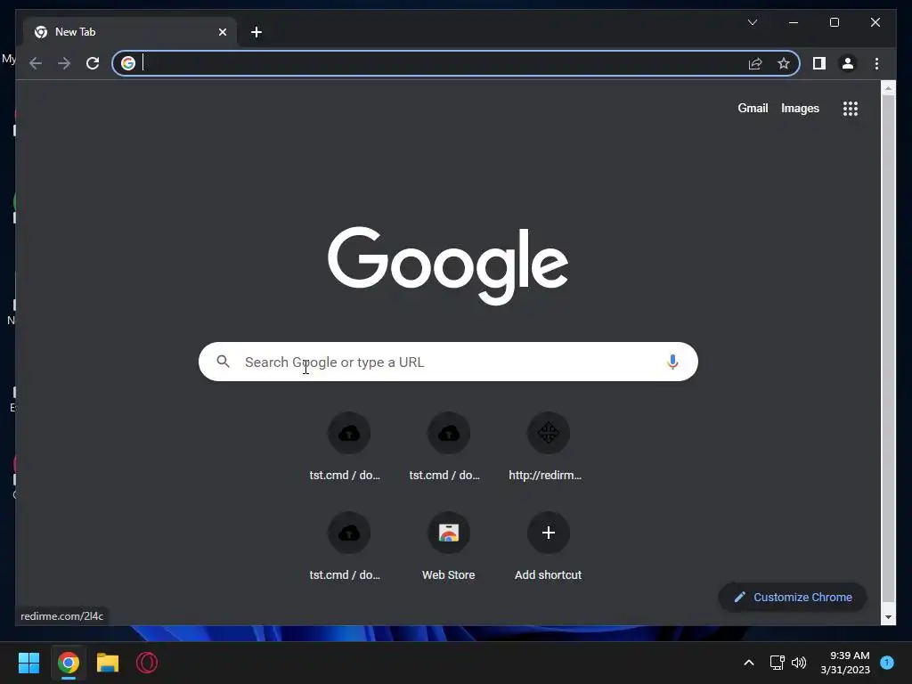Launch Opera from the taskbar

click(x=147, y=663)
